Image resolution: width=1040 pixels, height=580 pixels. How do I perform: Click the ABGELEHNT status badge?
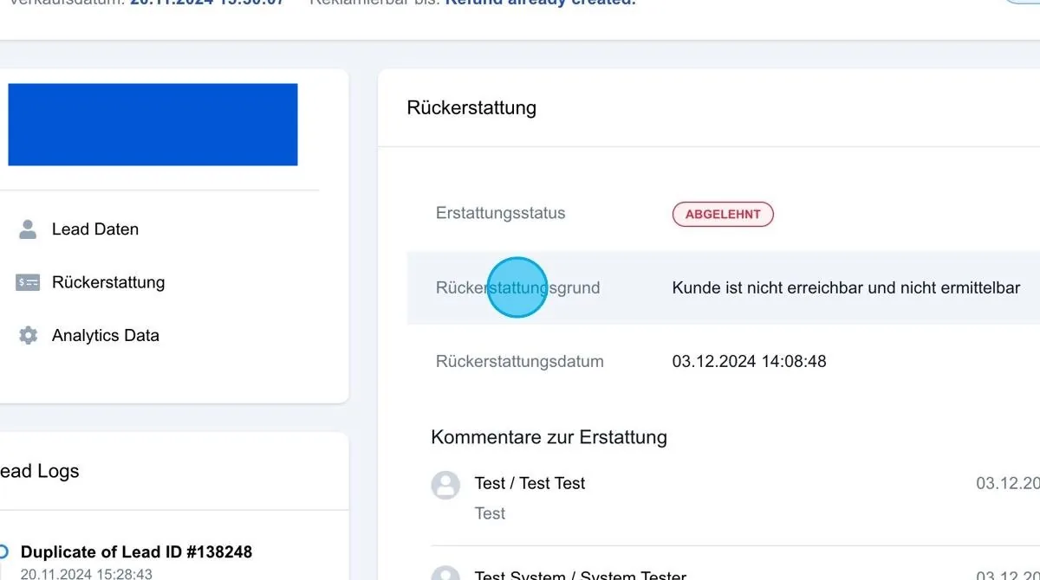(x=723, y=214)
